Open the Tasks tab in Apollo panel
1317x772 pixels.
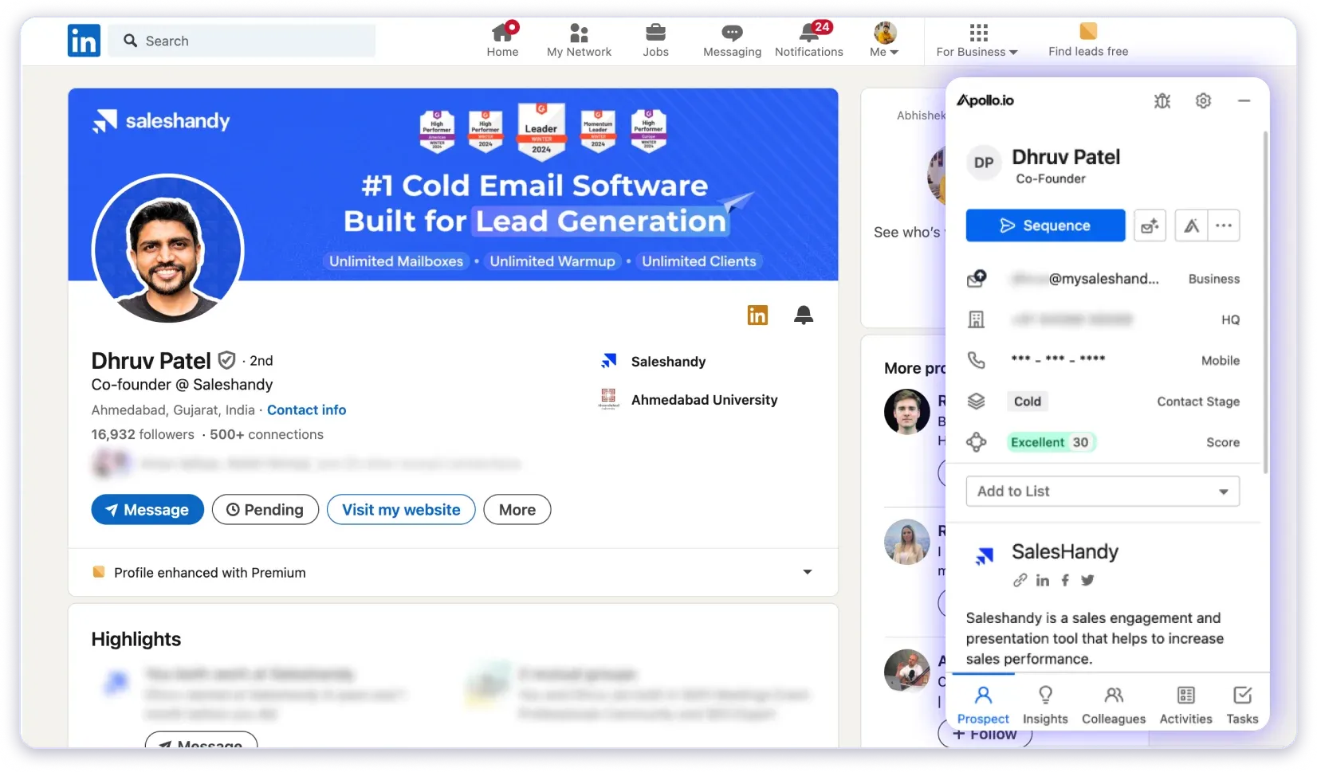1241,703
